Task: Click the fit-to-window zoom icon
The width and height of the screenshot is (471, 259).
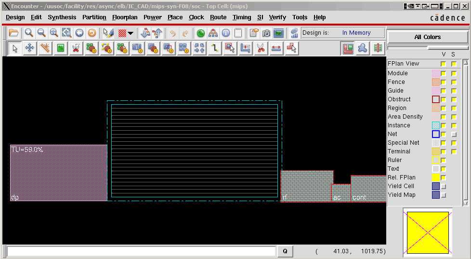Action: (x=54, y=32)
